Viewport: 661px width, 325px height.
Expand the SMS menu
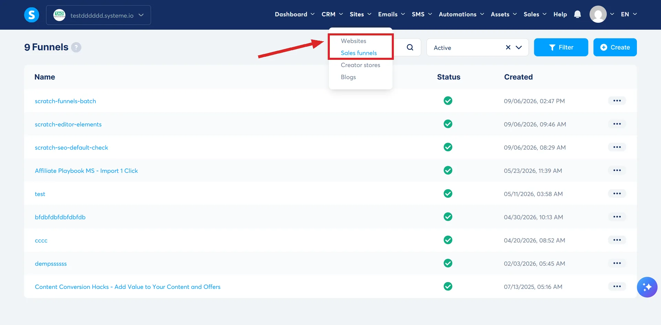[x=422, y=14]
